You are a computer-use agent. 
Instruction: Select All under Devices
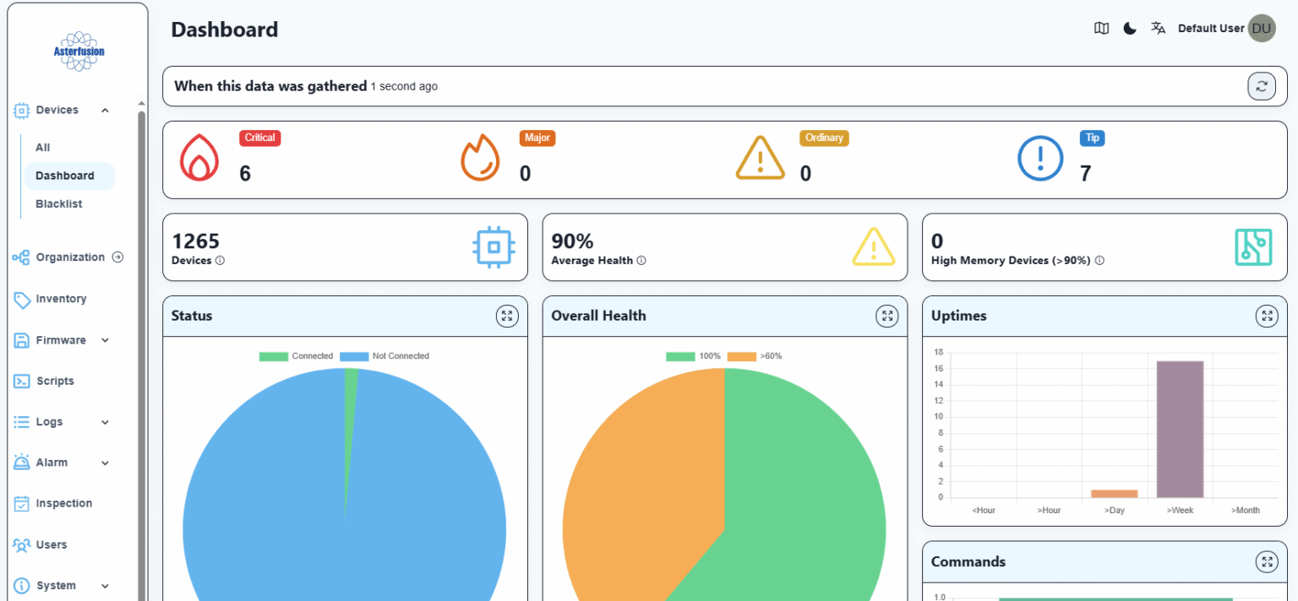[43, 148]
